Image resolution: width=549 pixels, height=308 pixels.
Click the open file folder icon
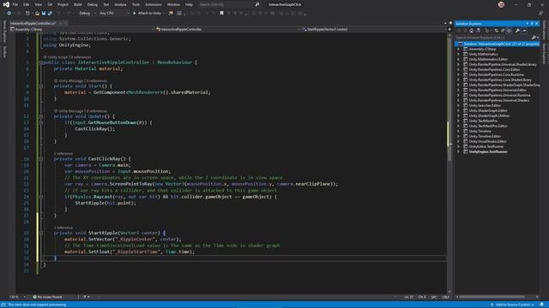click(37, 14)
